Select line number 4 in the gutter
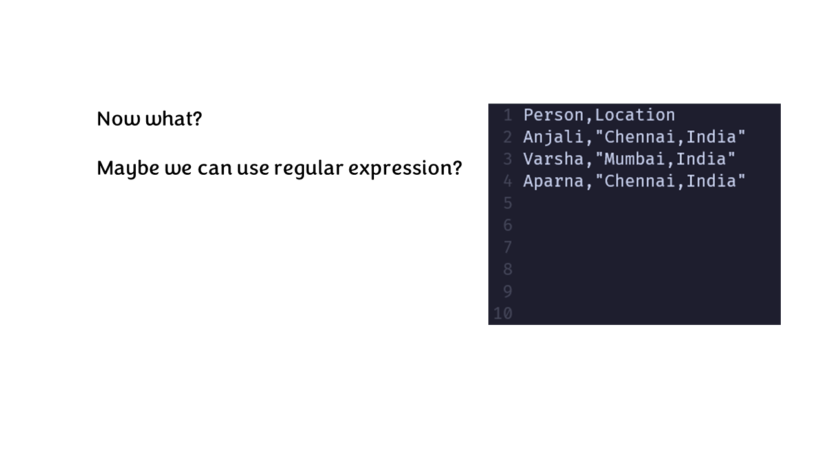Screen dimensions: 828x466 [508, 181]
